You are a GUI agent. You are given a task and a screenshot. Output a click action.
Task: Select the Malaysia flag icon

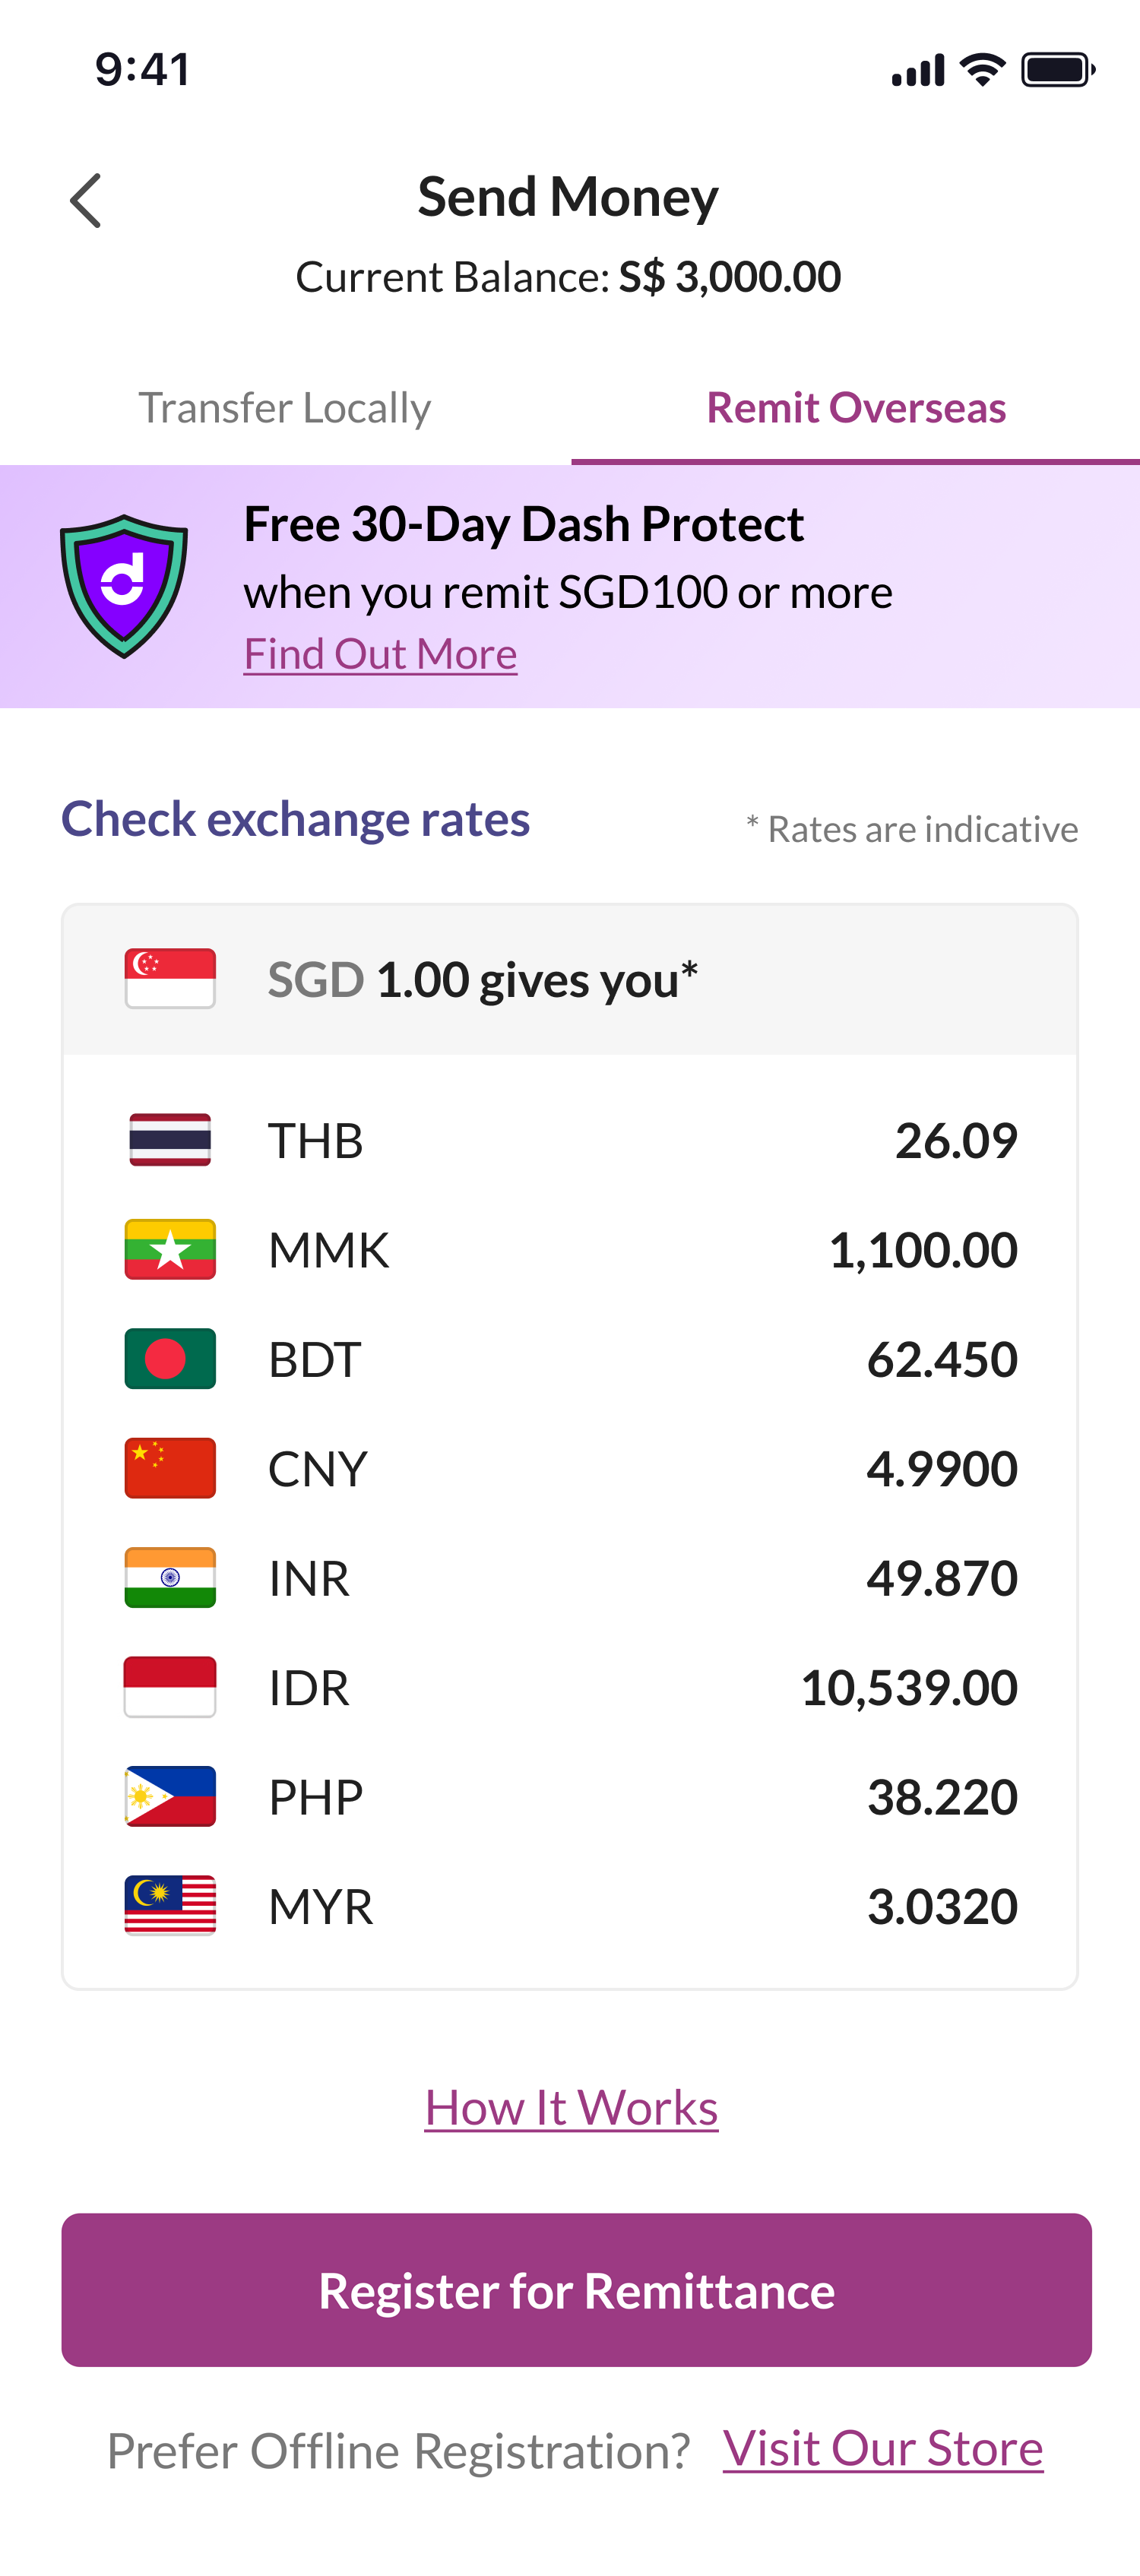click(170, 1906)
